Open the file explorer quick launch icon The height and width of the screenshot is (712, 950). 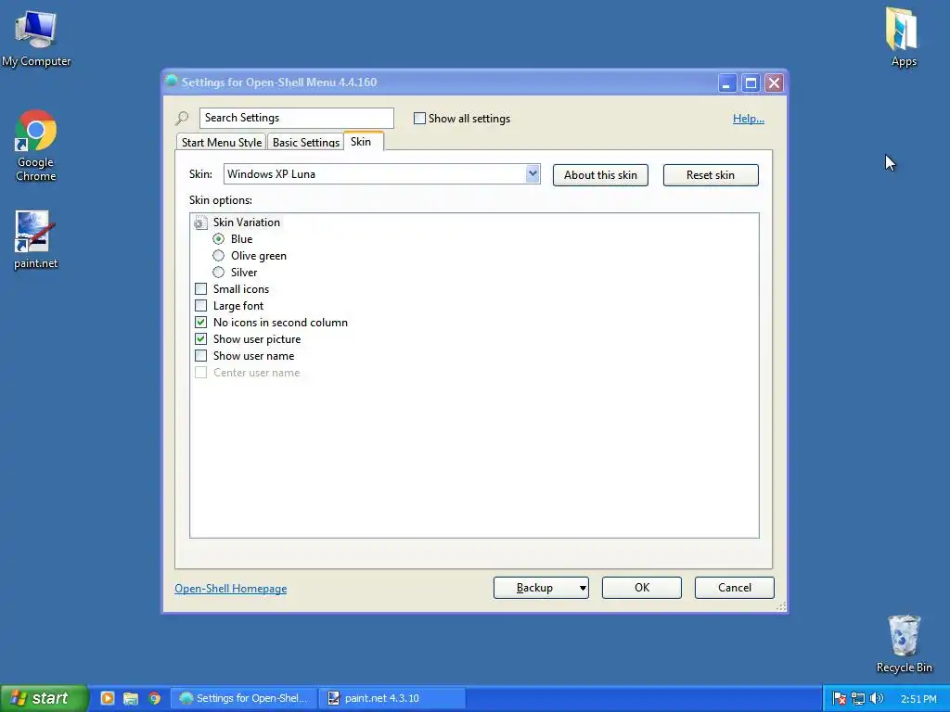pos(130,698)
